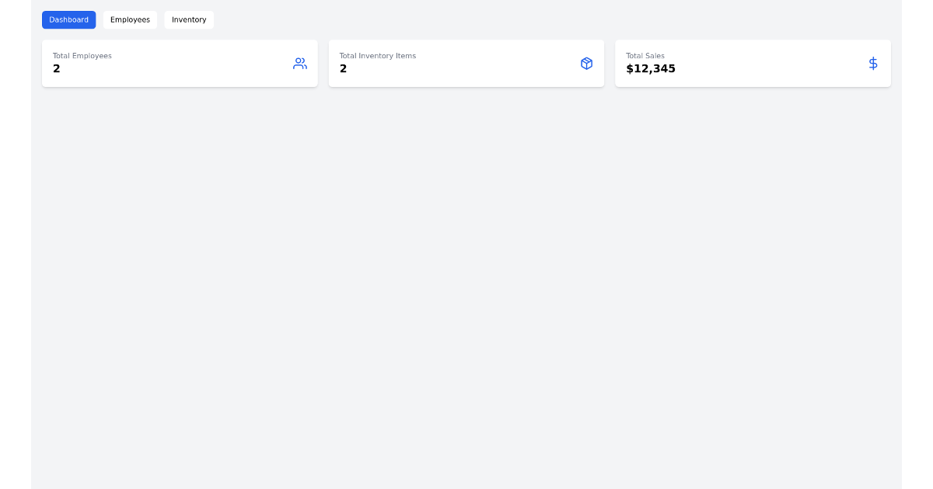Click the employee count value showing 2
Image resolution: width=933 pixels, height=489 pixels.
56,68
